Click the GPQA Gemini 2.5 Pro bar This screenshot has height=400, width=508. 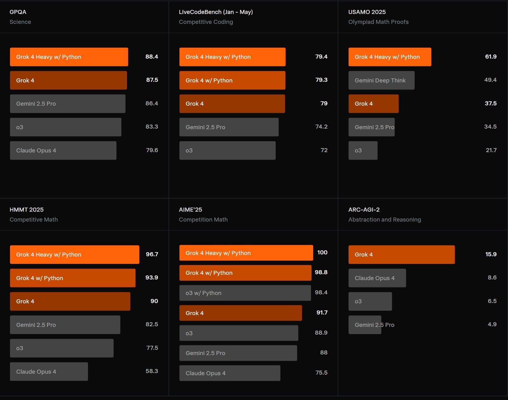point(68,104)
